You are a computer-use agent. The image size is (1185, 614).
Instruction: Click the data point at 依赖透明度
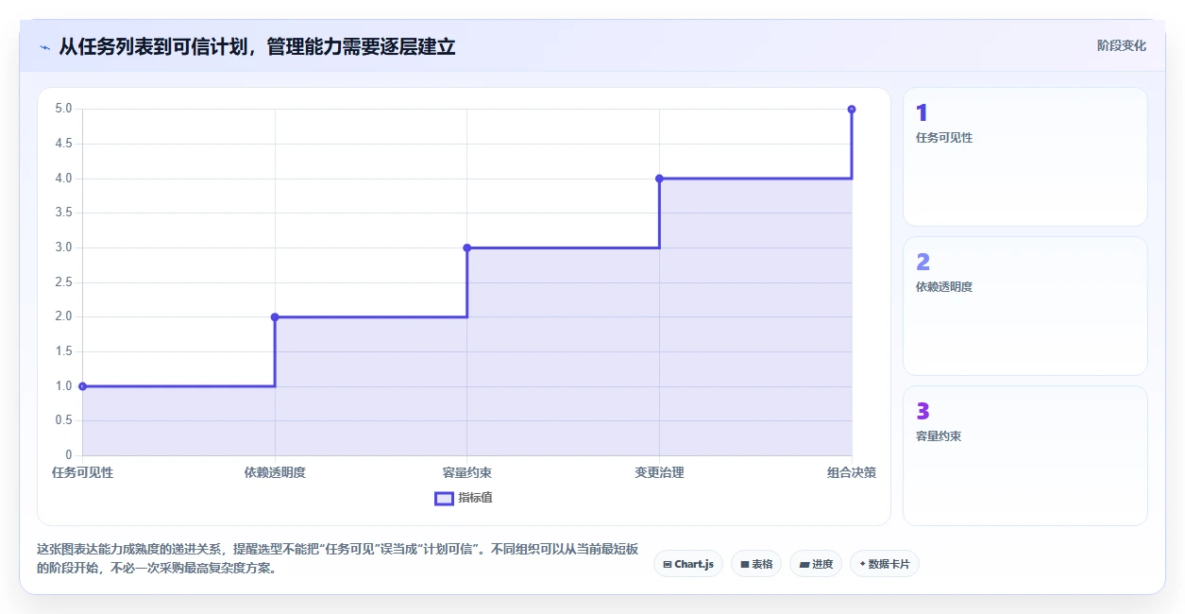click(x=275, y=317)
